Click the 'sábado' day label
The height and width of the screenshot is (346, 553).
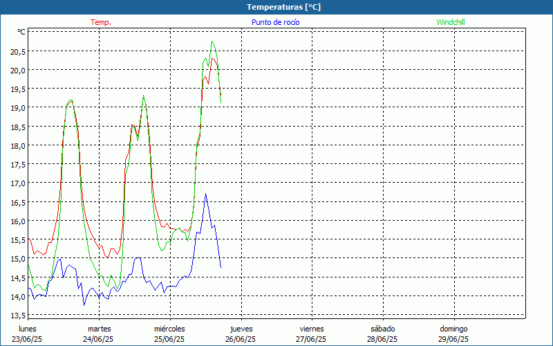pyautogui.click(x=383, y=329)
